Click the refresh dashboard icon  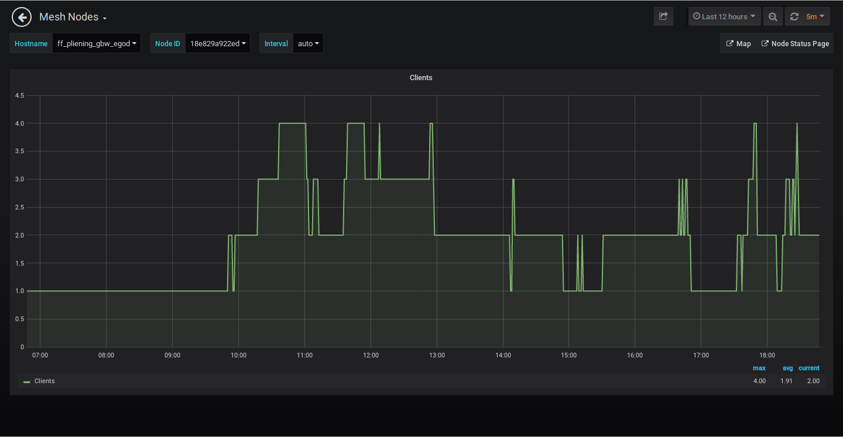[794, 16]
